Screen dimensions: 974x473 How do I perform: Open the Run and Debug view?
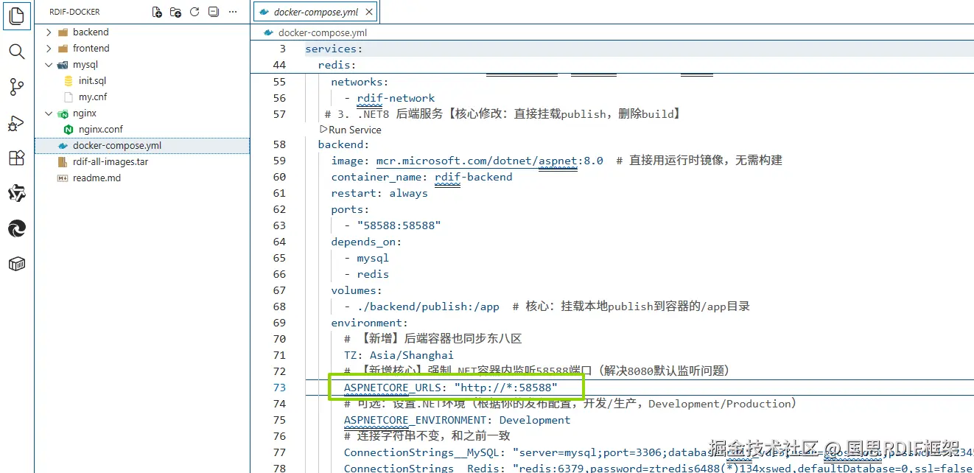pyautogui.click(x=16, y=122)
